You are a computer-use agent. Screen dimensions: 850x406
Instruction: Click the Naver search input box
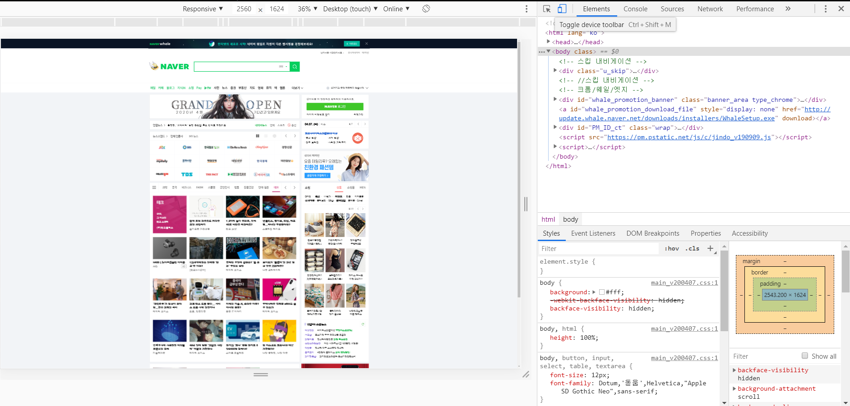242,67
